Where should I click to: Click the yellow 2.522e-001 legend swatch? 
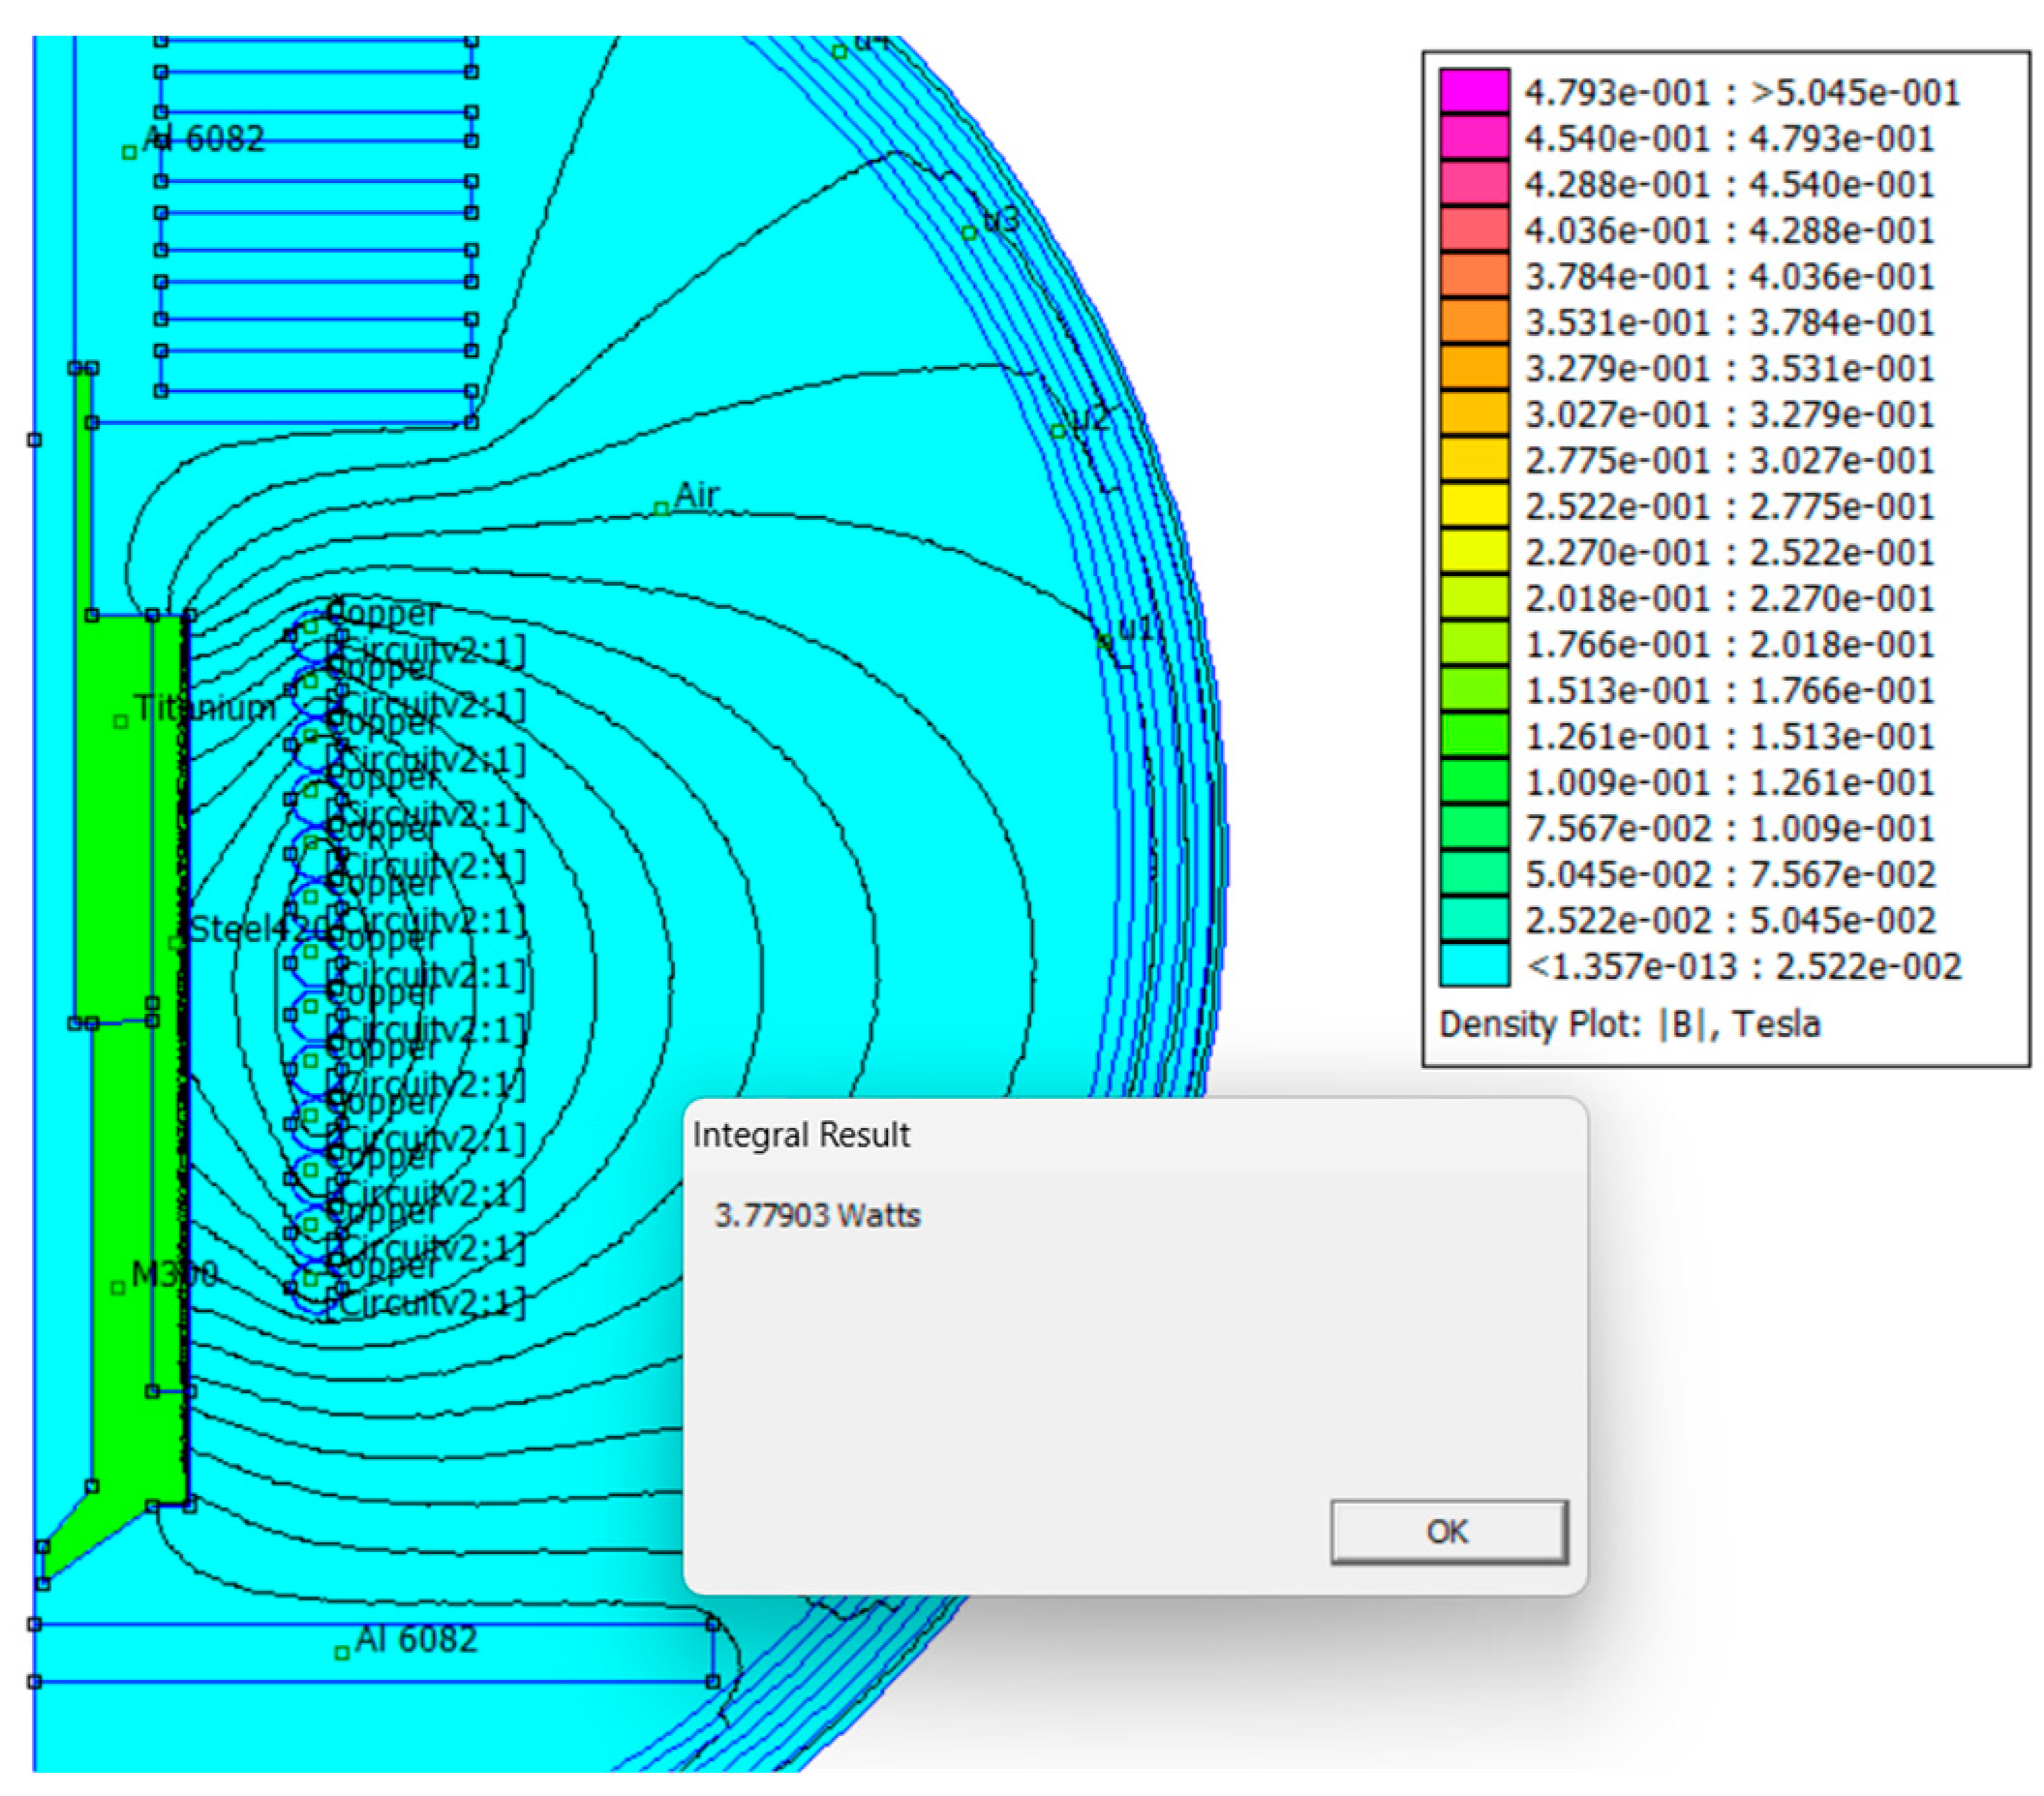1474,506
